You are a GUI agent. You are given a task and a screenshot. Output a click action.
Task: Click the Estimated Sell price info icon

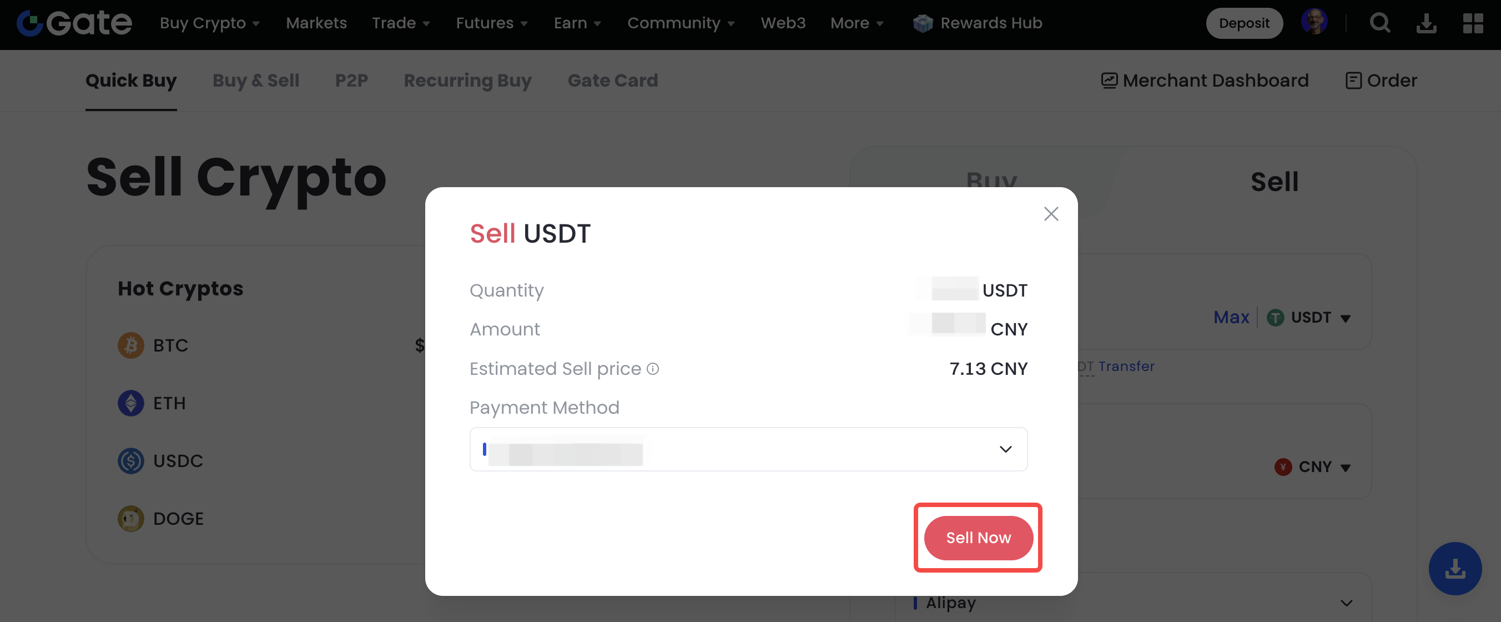(653, 368)
